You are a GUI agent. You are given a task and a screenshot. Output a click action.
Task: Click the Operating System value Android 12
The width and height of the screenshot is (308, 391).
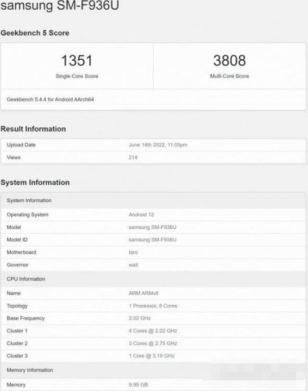click(141, 215)
